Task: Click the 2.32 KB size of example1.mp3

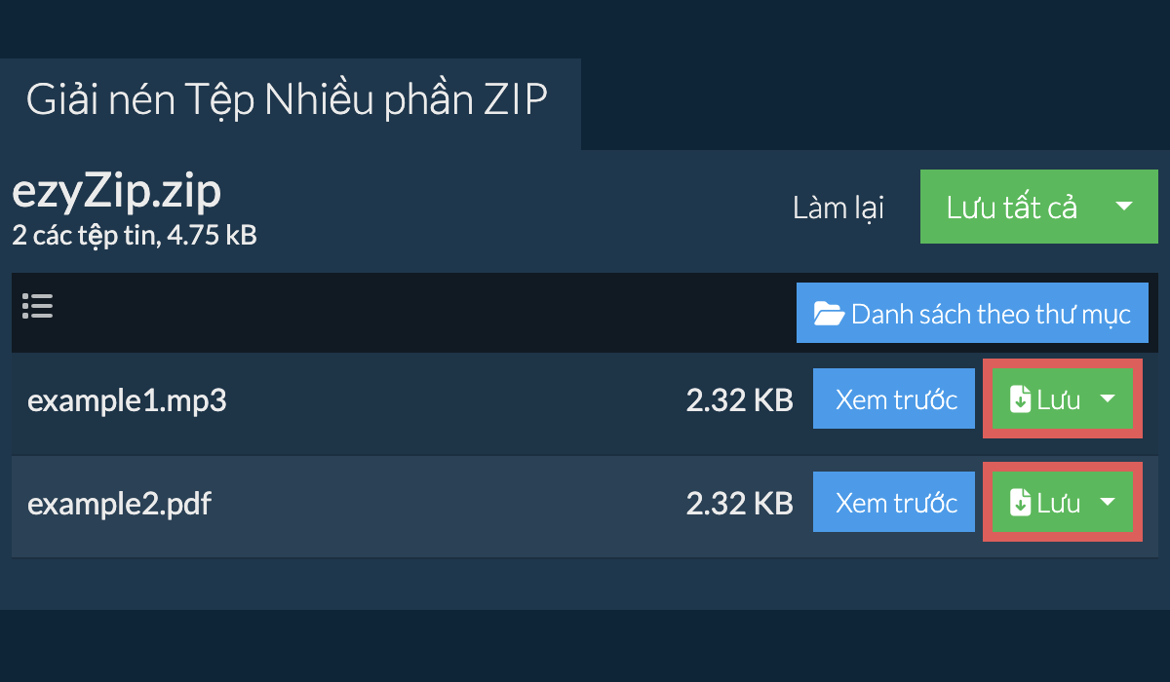Action: click(739, 400)
